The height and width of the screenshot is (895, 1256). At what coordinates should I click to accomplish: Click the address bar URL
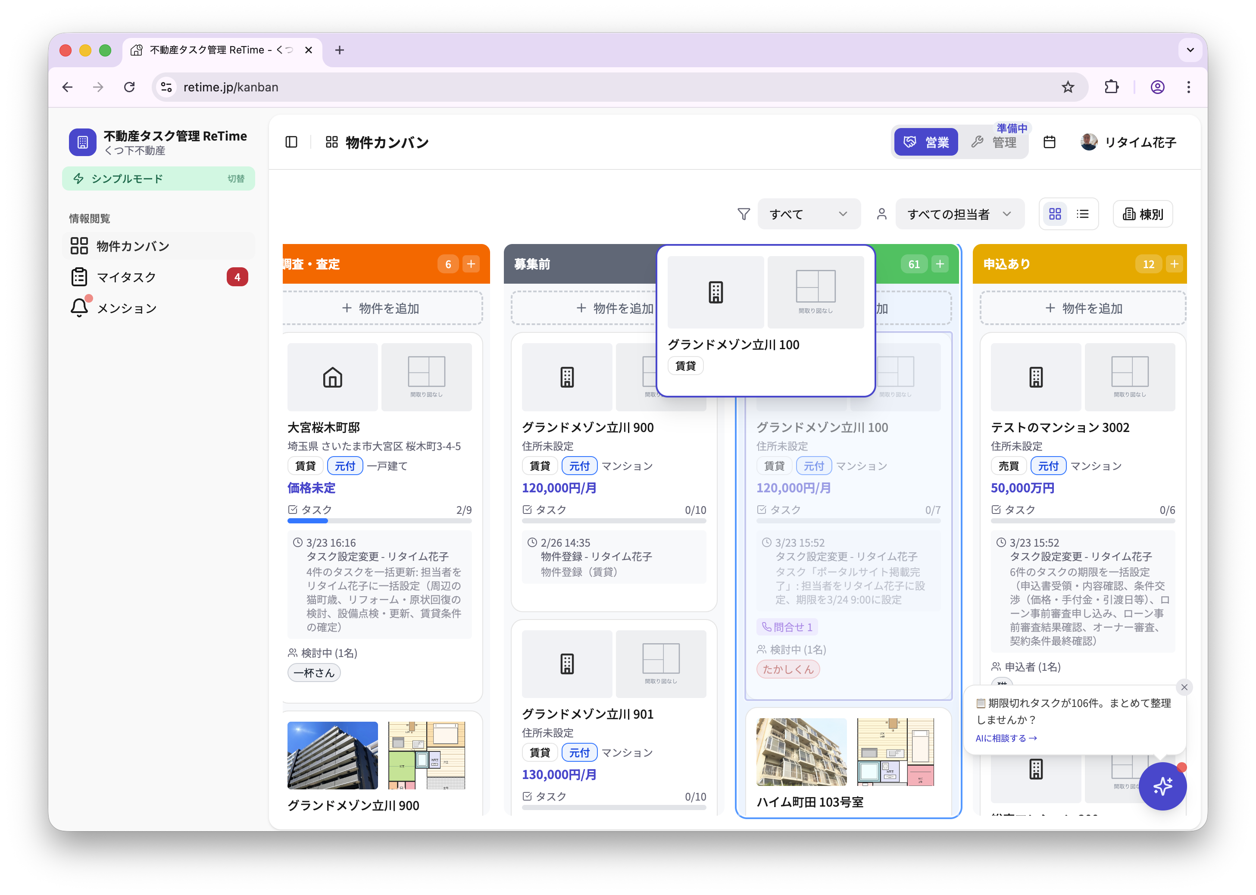click(231, 87)
